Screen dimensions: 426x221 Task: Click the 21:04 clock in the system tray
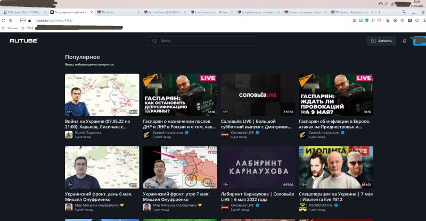(416, 2)
